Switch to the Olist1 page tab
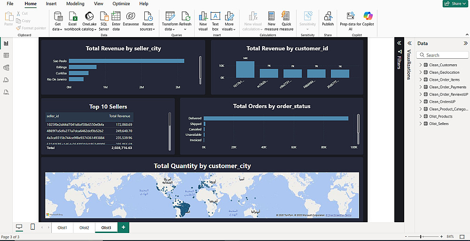The width and height of the screenshot is (470, 241). click(x=62, y=228)
